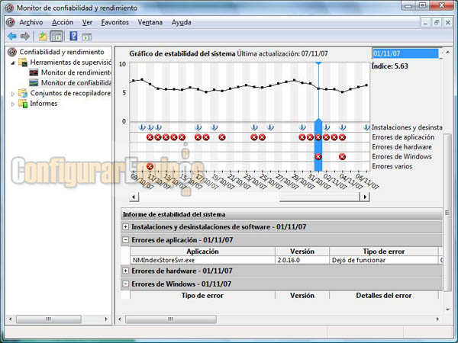Click chart scroll right arrow button

[365, 197]
